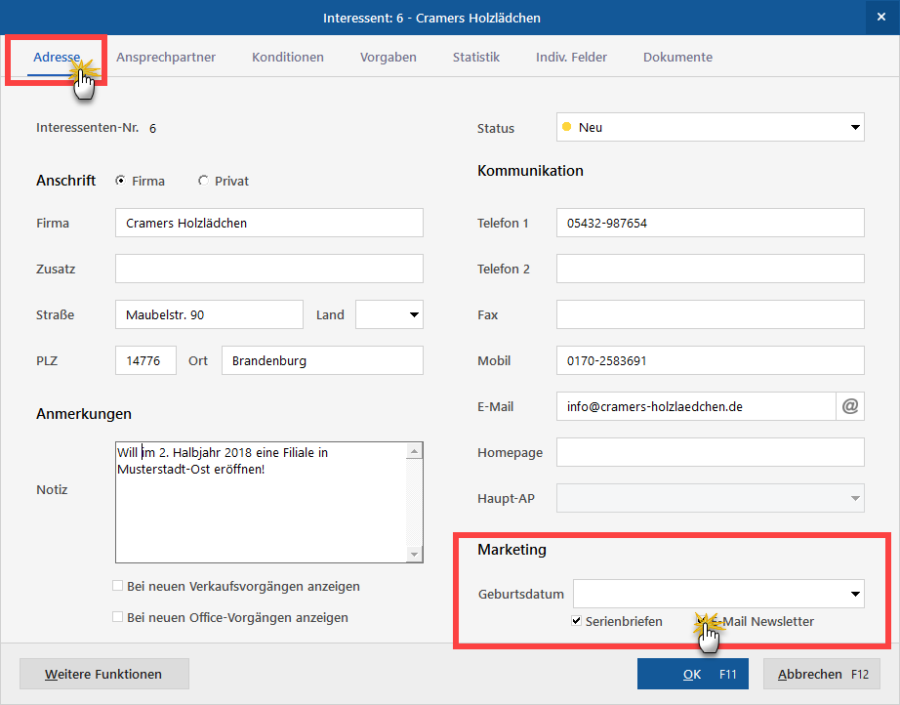Go to the Vorgaben tab

pos(388,58)
